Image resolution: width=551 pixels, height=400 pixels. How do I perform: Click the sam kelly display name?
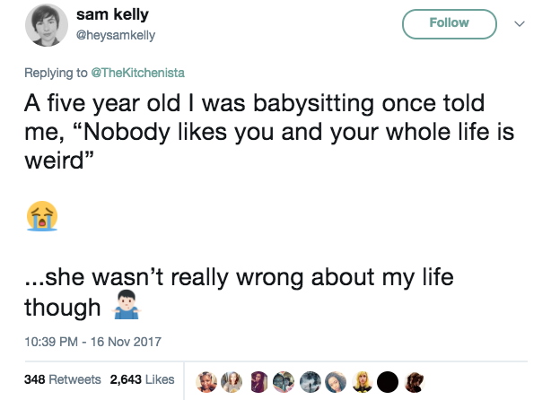pyautogui.click(x=113, y=15)
